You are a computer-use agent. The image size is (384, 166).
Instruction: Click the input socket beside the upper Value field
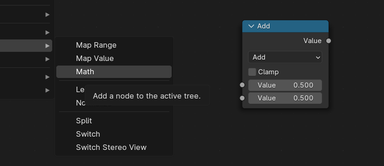point(242,85)
